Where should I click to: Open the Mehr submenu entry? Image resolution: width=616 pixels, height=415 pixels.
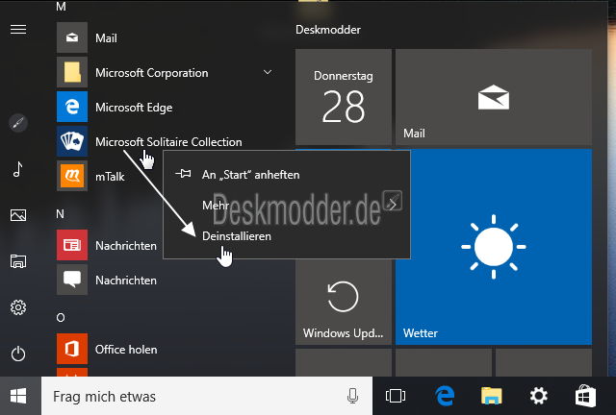[x=287, y=205]
